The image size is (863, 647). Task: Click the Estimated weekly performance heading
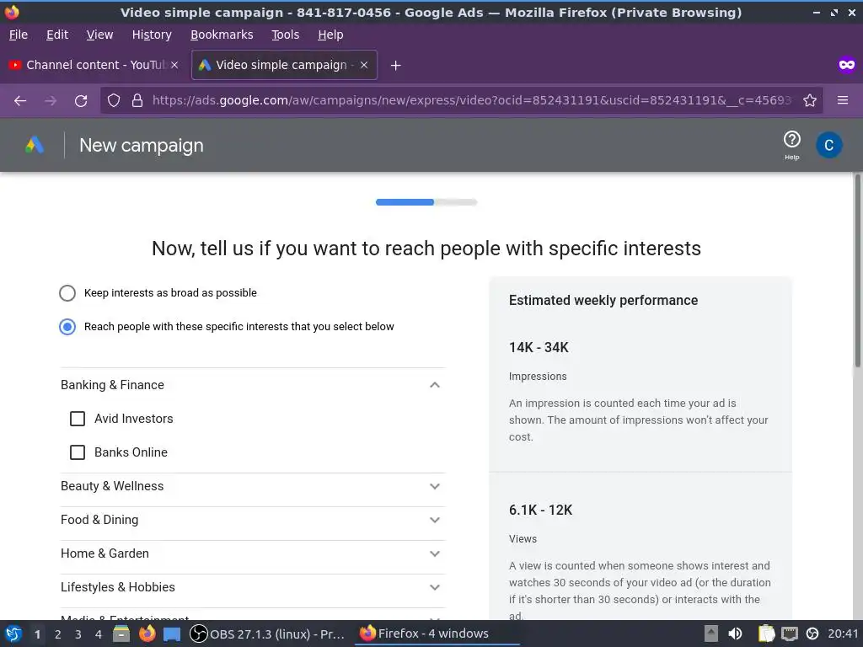603,301
